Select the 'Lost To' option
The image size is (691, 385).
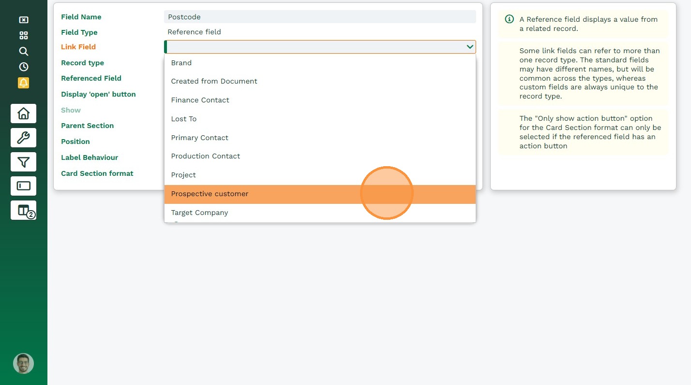coord(184,119)
